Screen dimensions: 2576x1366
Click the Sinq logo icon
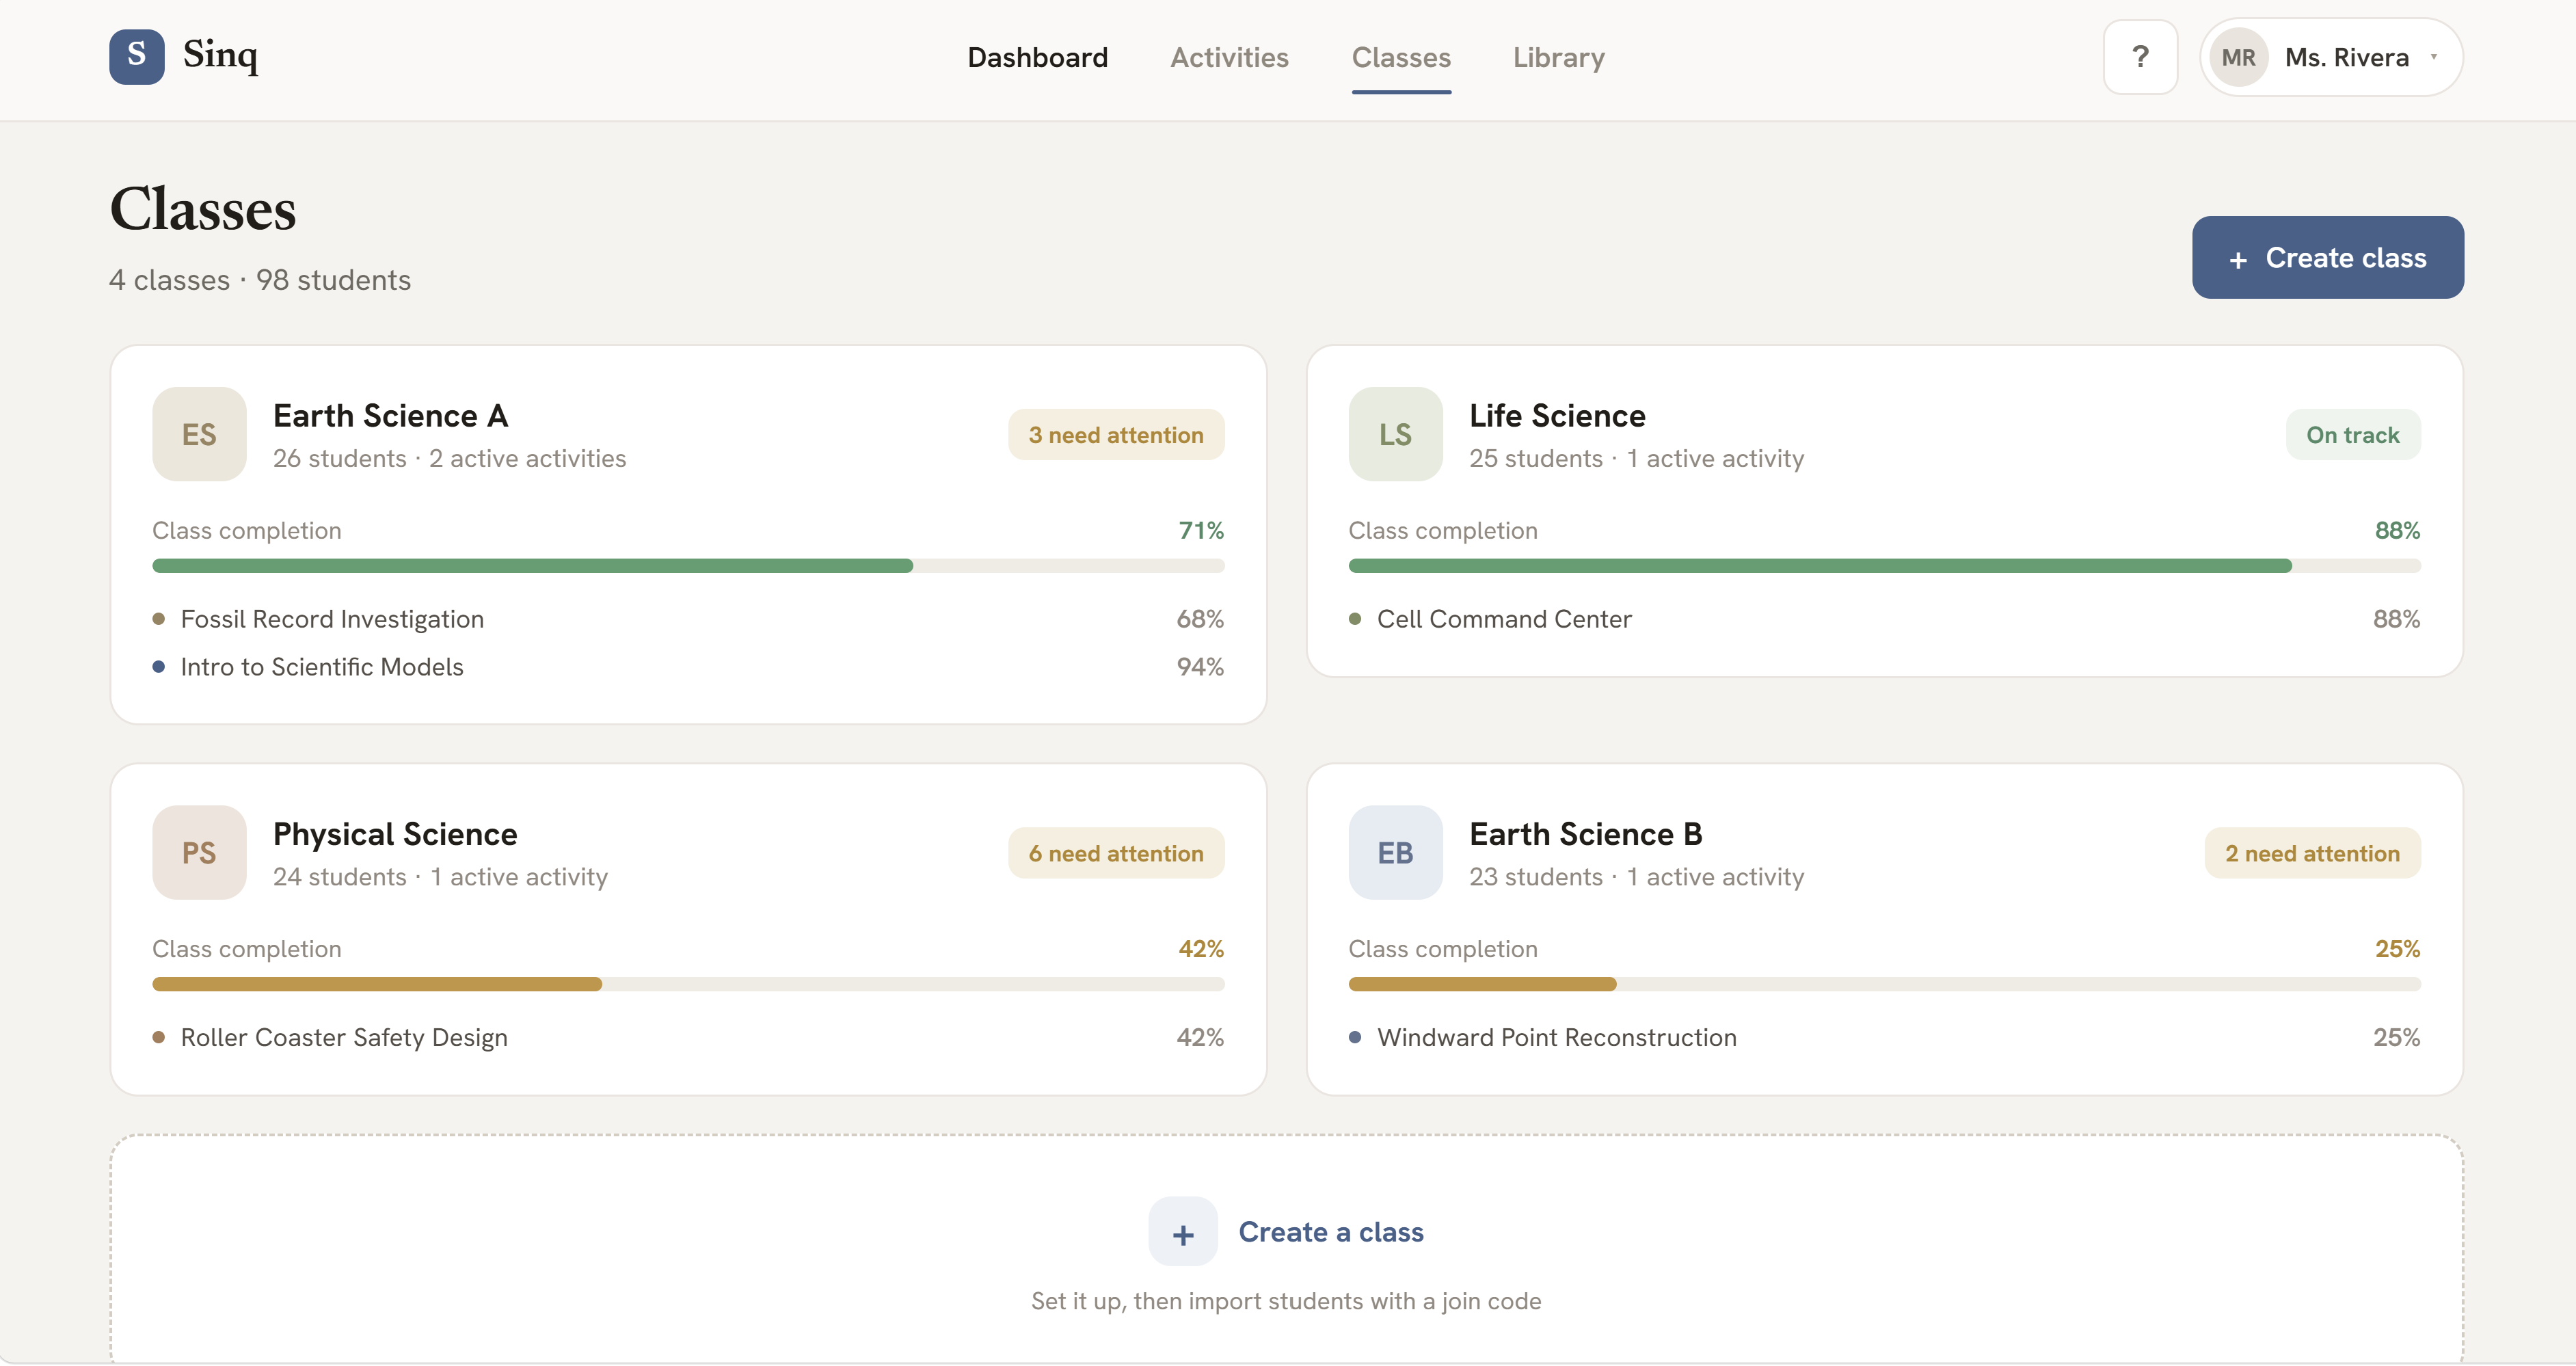click(137, 57)
